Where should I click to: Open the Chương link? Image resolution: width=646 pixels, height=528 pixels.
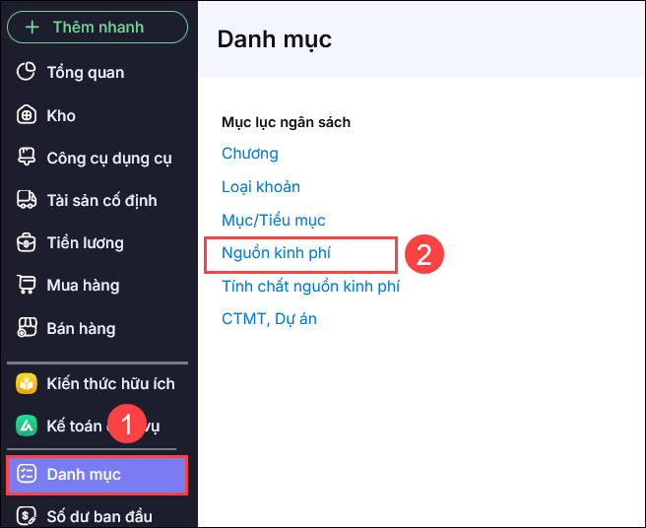point(250,154)
